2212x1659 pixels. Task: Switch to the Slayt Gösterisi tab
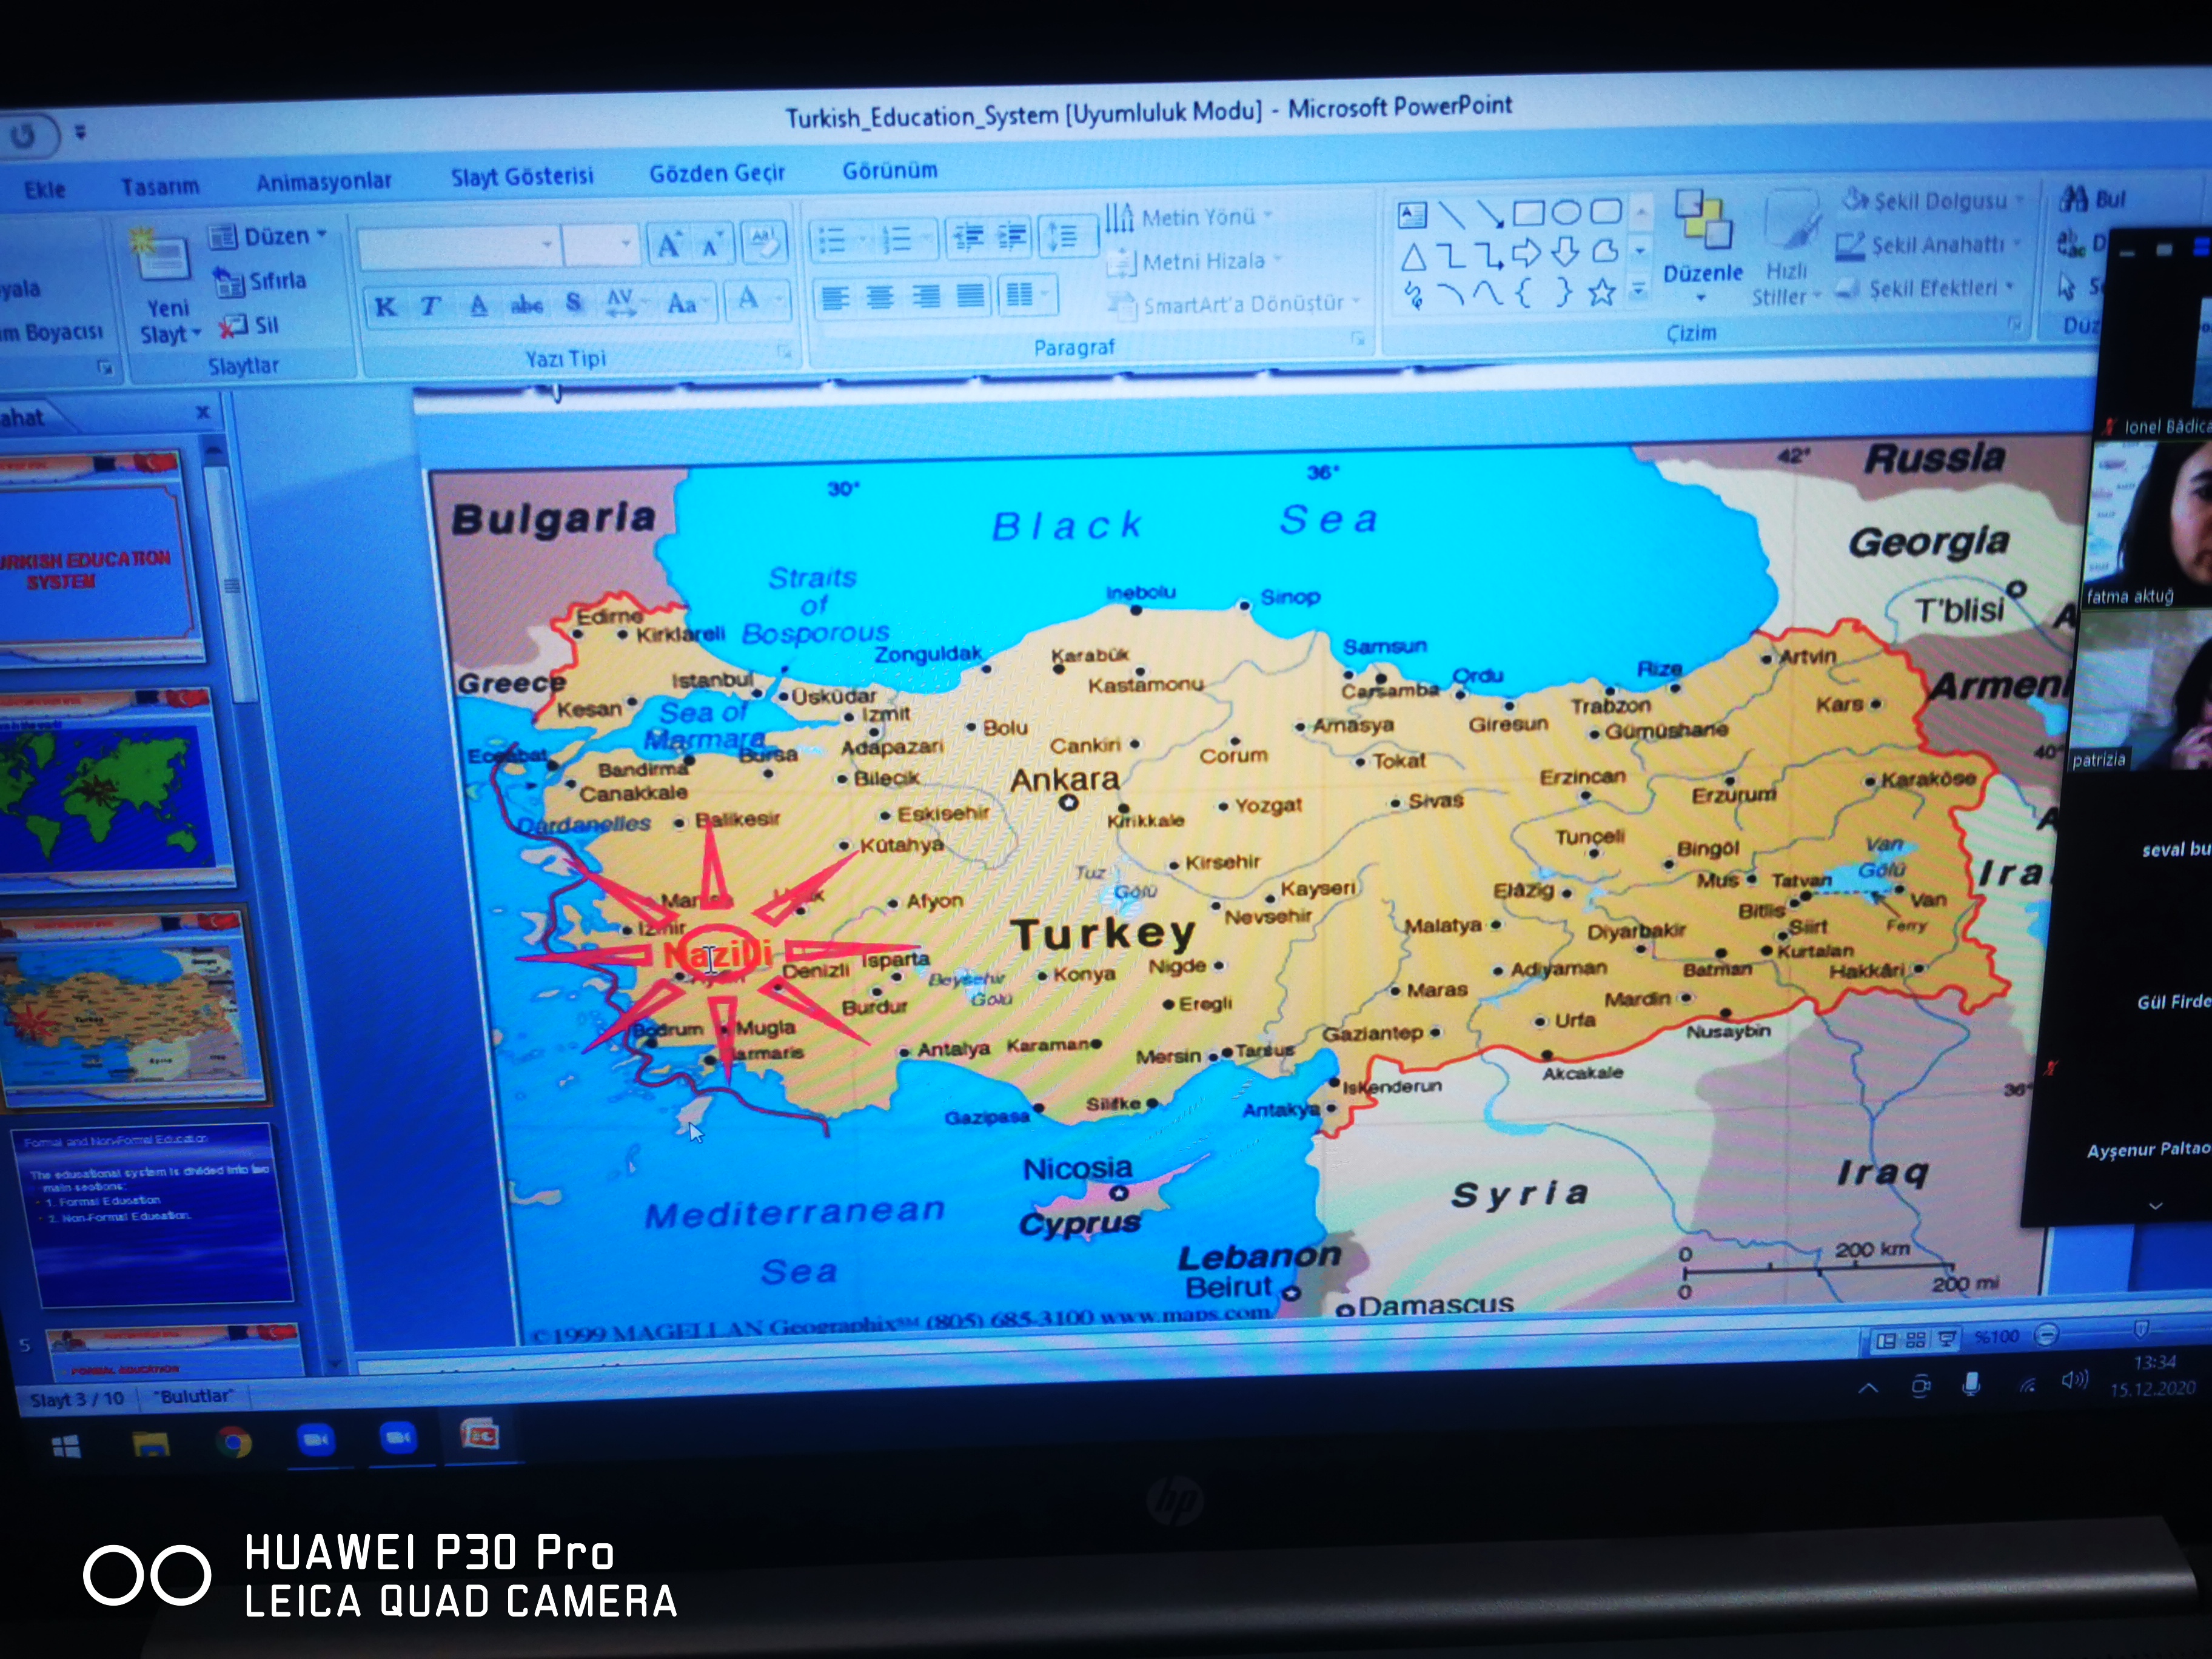coord(521,177)
